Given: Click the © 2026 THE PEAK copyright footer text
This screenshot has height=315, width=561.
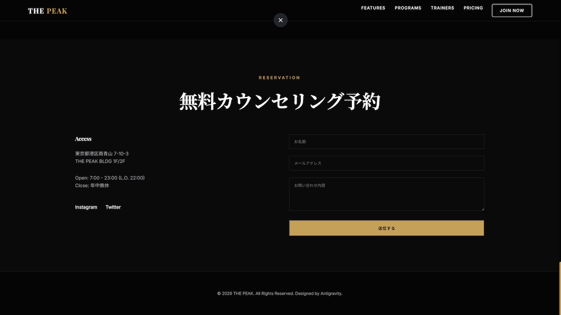Looking at the screenshot, I should (x=280, y=293).
